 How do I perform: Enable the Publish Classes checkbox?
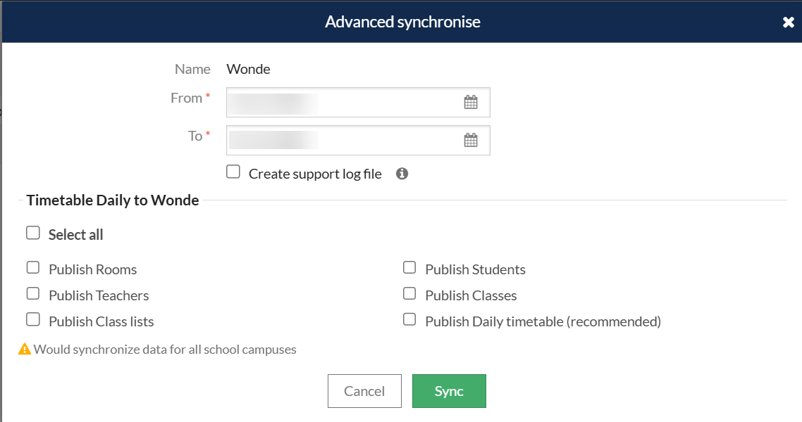(409, 294)
